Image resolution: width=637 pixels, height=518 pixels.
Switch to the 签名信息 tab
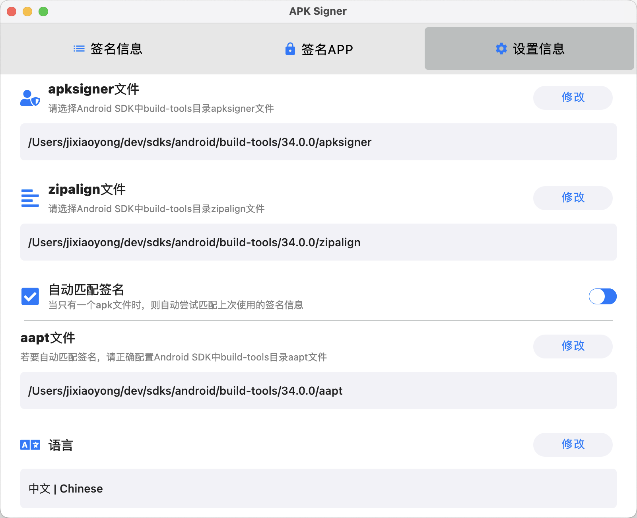coord(108,49)
